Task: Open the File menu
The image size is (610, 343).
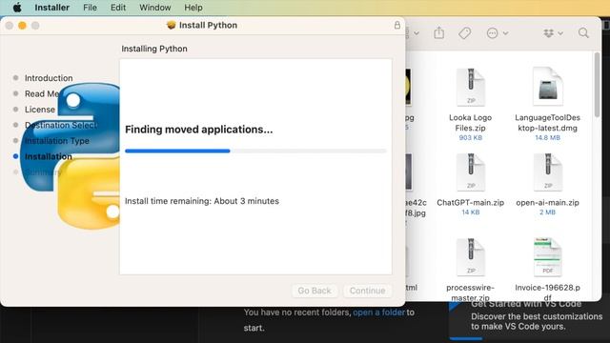Action: (90, 8)
